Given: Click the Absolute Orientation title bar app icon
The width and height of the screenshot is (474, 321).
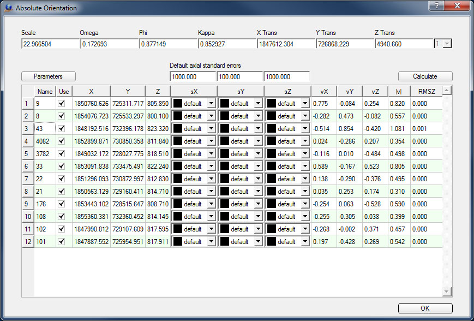Looking at the screenshot, I should pos(9,8).
